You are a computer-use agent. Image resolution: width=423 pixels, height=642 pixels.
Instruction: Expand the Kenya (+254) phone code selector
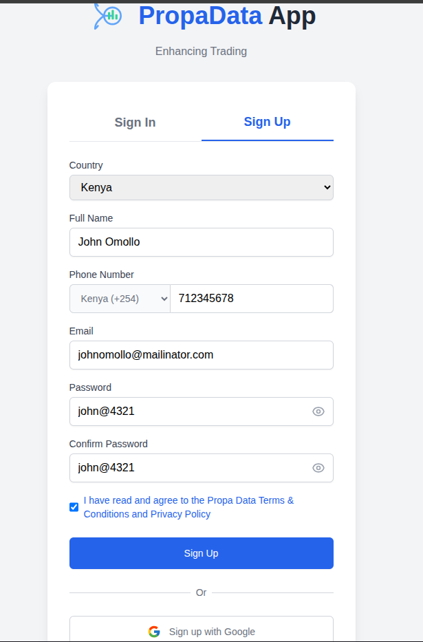coord(120,299)
